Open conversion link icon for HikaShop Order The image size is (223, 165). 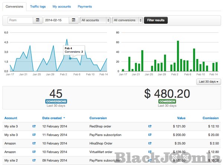(150, 143)
